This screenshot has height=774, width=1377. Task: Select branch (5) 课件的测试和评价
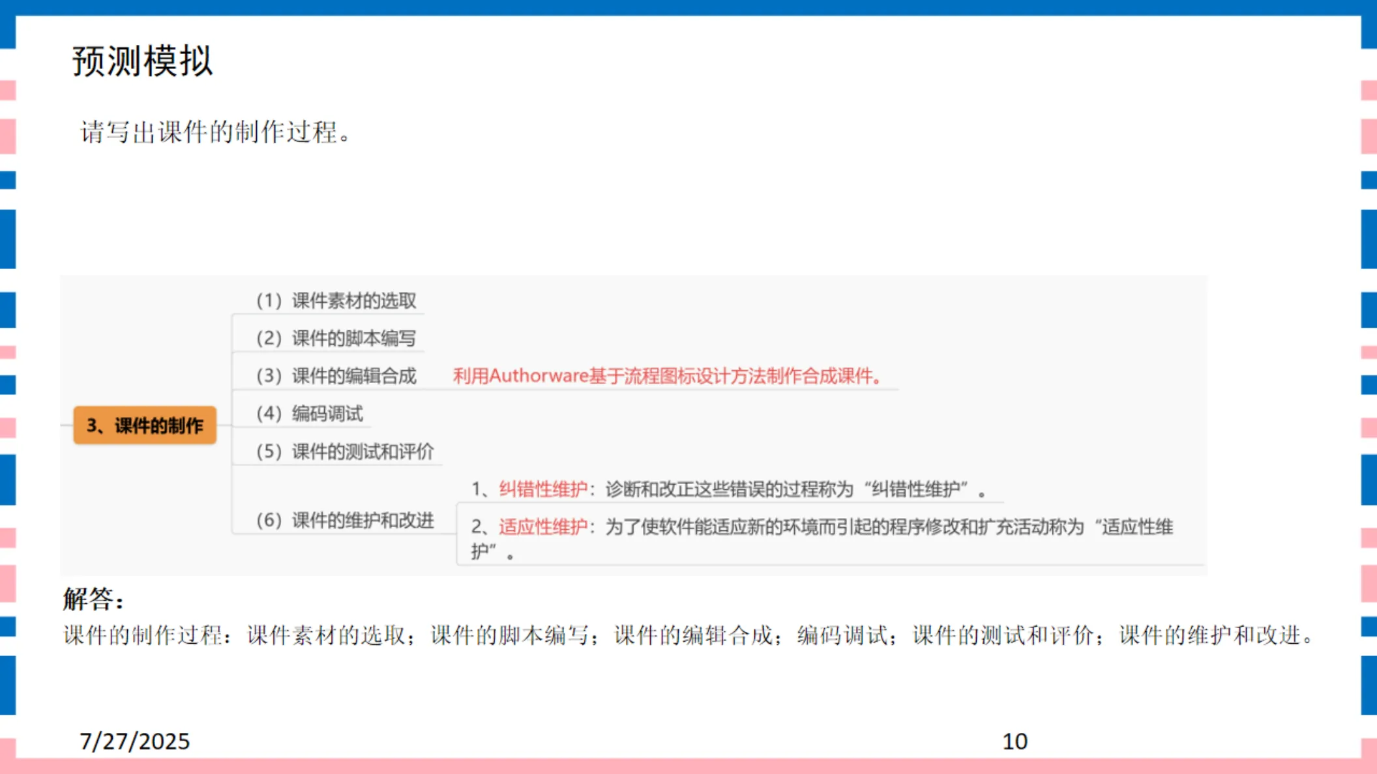coord(345,451)
